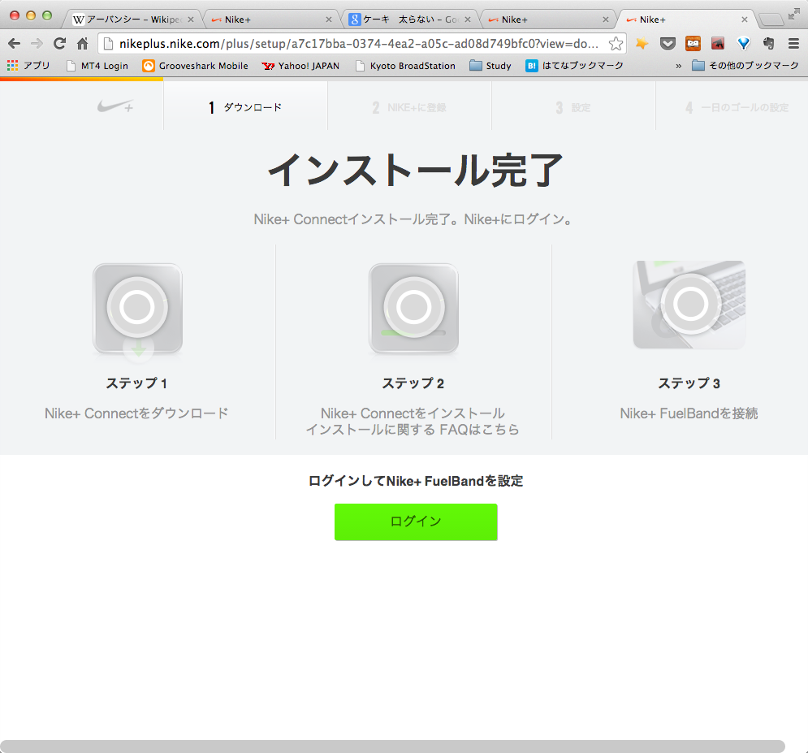Close the Wikipedia tab
808x753 pixels.
tap(191, 19)
